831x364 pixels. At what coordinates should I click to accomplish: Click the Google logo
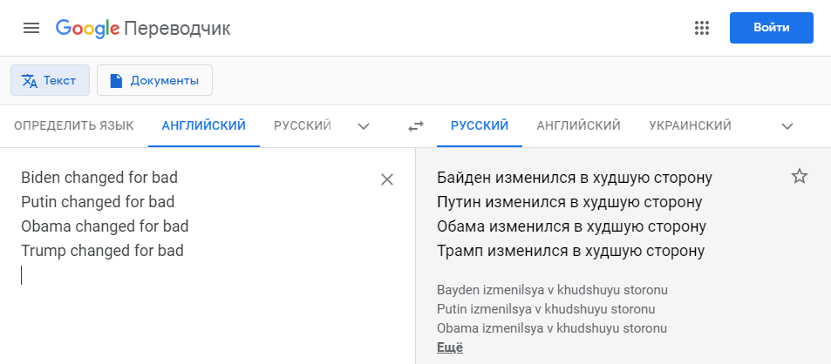click(x=87, y=28)
